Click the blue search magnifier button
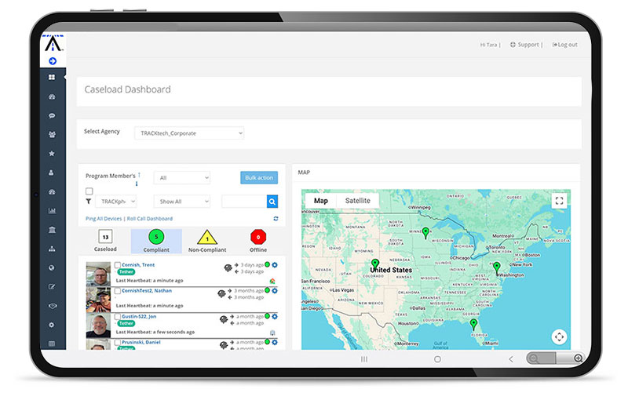628x400 pixels. (272, 202)
